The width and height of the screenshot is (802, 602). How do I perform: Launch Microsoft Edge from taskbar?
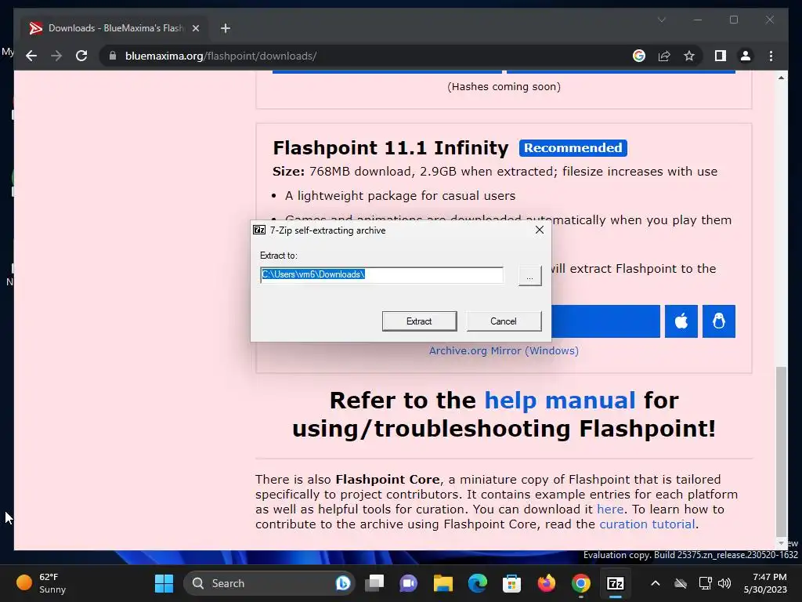tap(477, 583)
